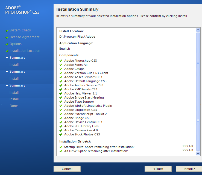This screenshot has width=202, height=175.
Task: Click the Adobe Asset Services CS3 text
Action: pos(83,77)
